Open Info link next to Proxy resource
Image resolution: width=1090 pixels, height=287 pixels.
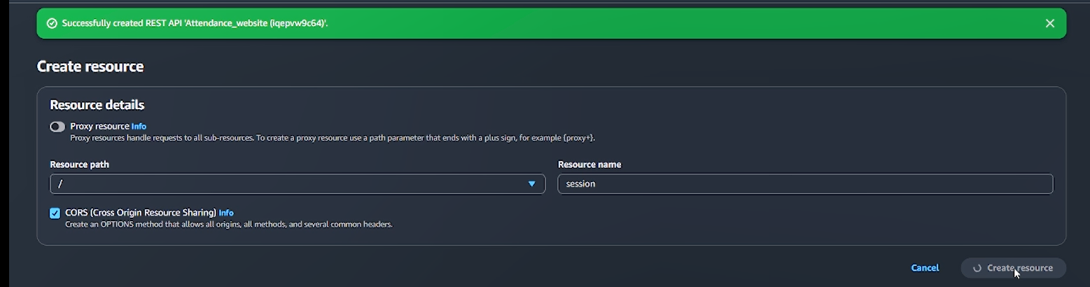point(139,127)
